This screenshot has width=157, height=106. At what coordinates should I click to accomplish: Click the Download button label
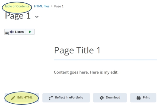tap(113, 98)
